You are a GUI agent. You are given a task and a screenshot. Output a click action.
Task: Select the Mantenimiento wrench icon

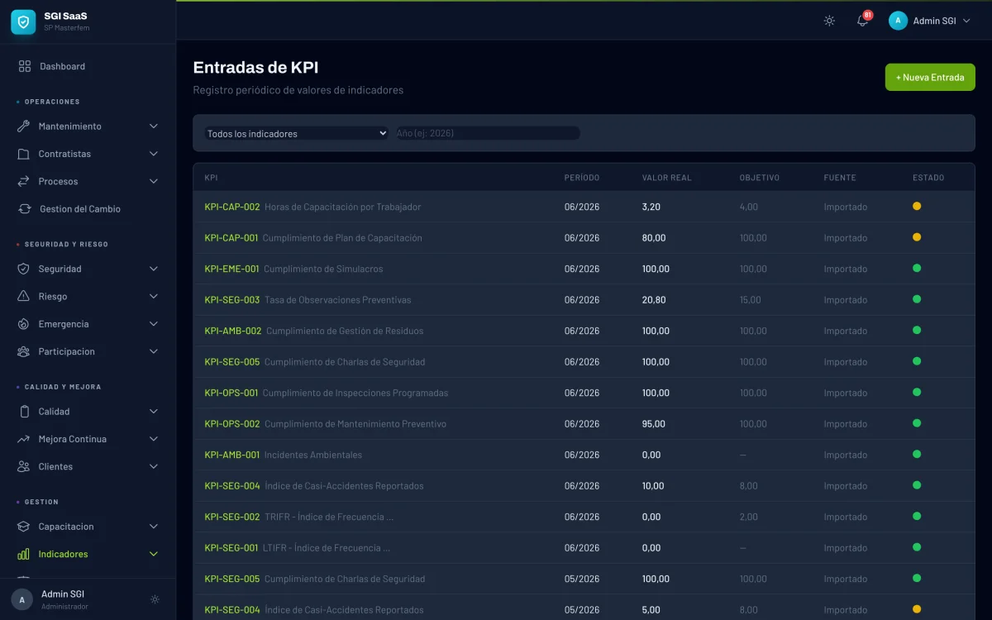25,126
